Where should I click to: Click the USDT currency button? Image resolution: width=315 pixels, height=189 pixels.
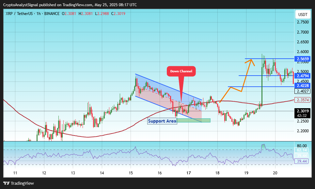pyautogui.click(x=303, y=14)
